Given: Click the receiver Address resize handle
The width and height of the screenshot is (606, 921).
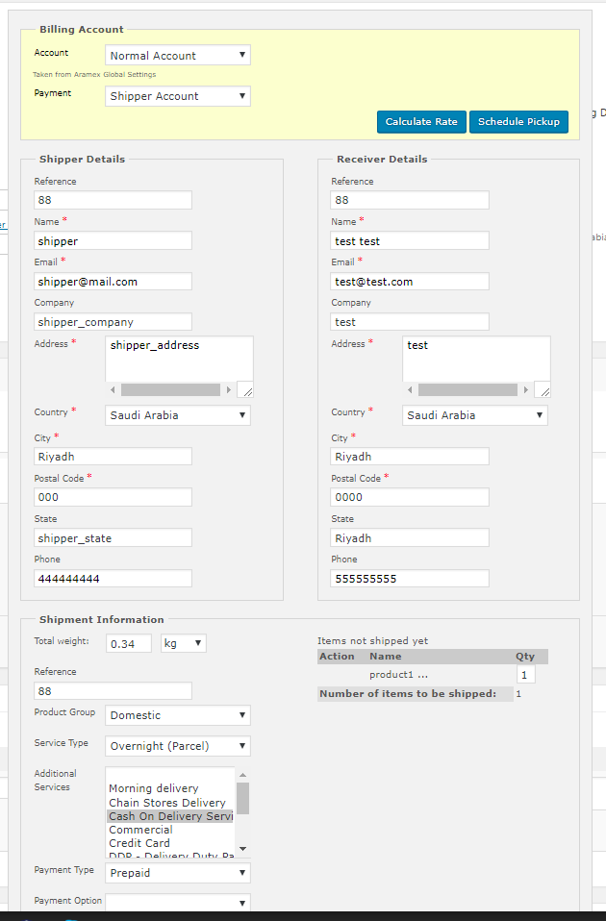Looking at the screenshot, I should tap(543, 390).
